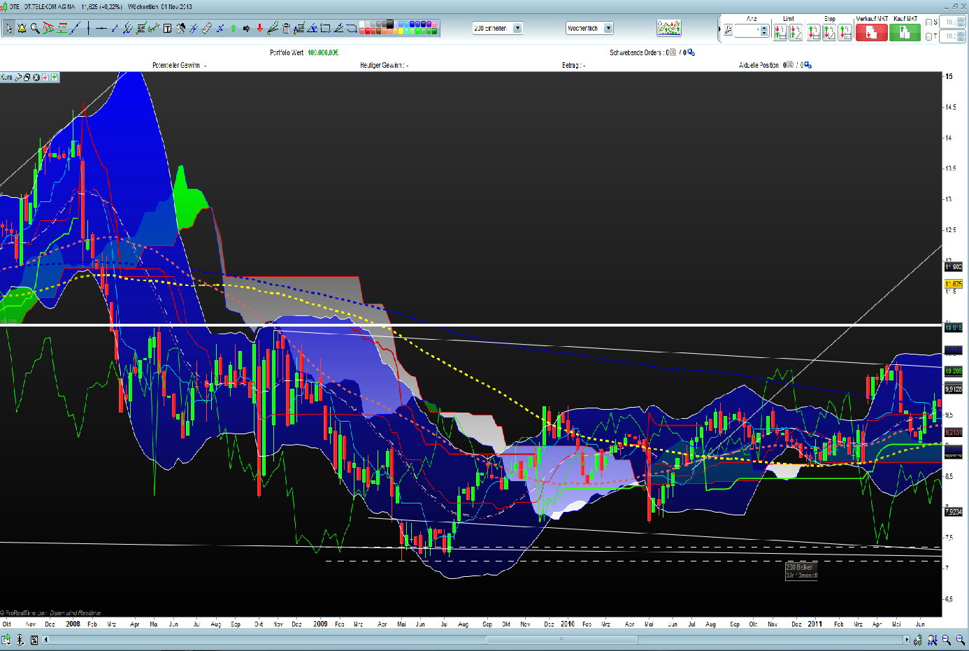This screenshot has height=651, width=969.
Task: Click the Potentieller Gewinn label
Action: pos(176,65)
